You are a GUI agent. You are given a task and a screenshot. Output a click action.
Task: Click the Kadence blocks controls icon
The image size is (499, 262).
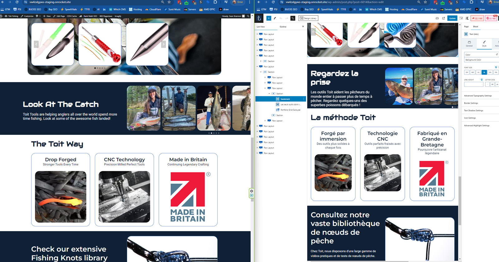click(467, 18)
